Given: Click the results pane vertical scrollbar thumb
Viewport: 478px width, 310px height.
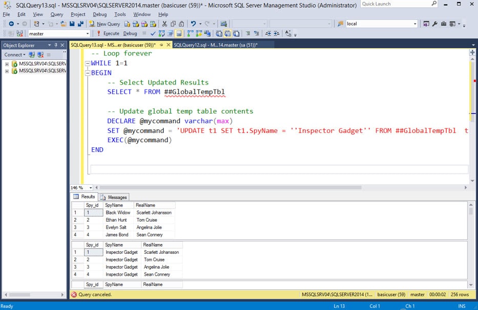Looking at the screenshot, I should point(471,211).
